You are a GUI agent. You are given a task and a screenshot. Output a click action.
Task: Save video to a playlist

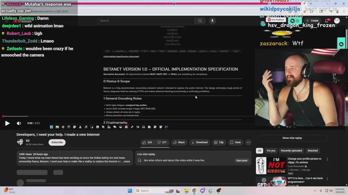235,142
